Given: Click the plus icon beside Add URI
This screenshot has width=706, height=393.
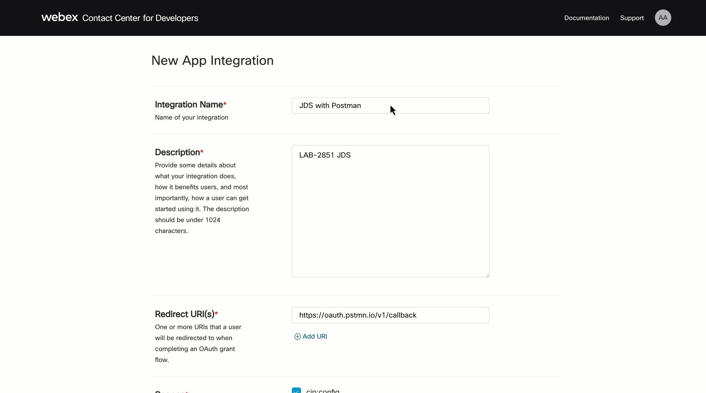Looking at the screenshot, I should [x=297, y=336].
